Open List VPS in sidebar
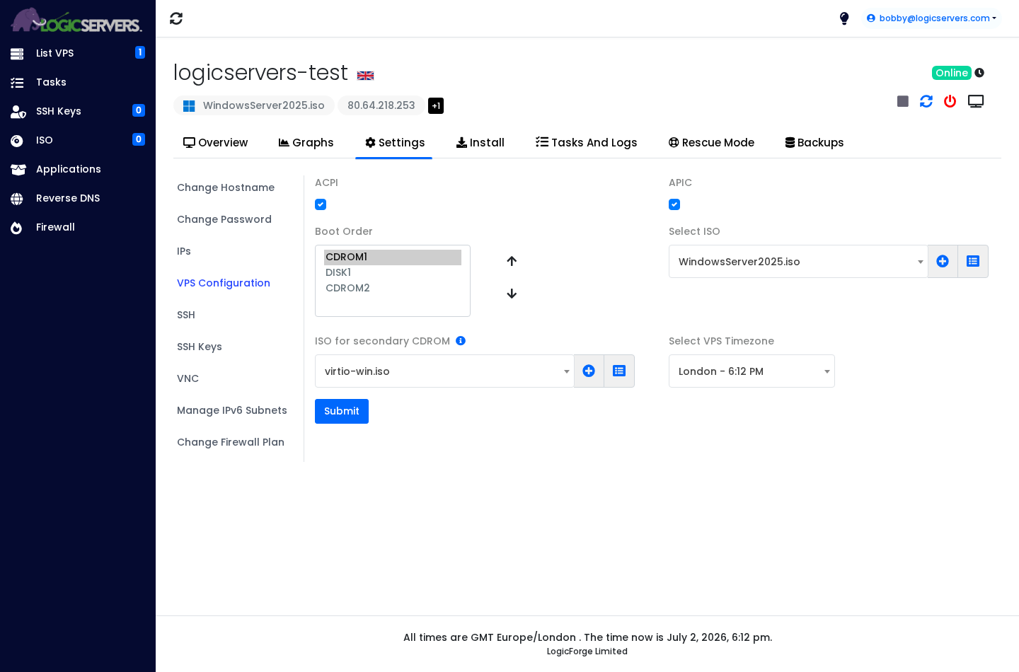This screenshot has width=1019, height=672. point(78,53)
